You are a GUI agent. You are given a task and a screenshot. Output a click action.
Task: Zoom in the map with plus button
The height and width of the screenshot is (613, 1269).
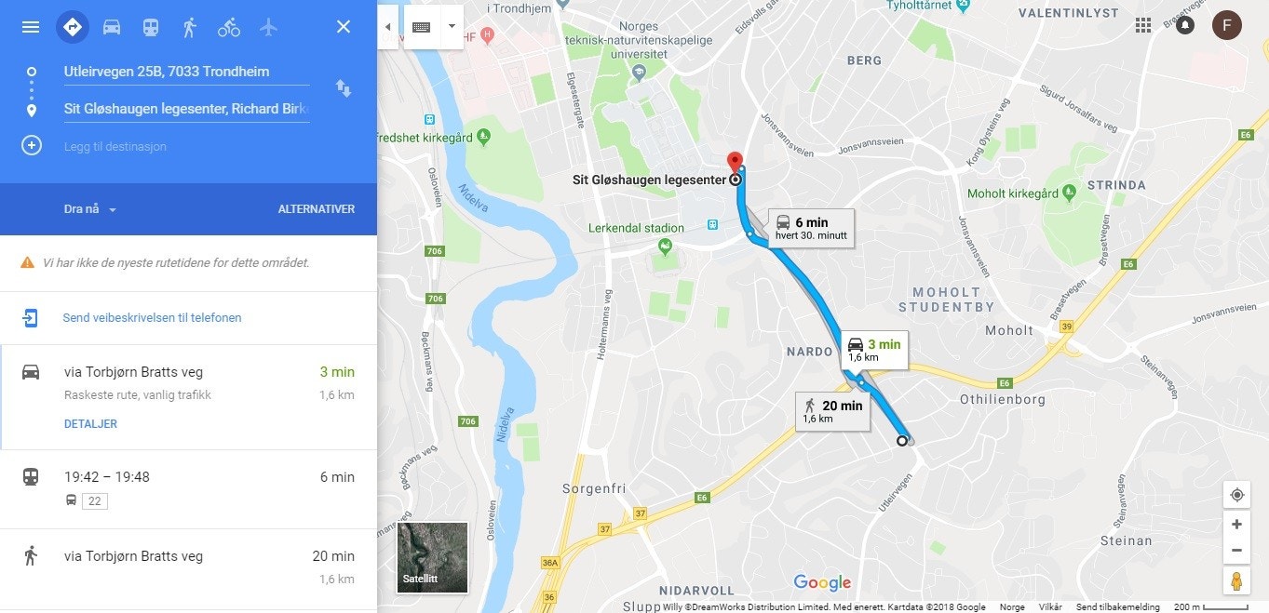tap(1236, 525)
